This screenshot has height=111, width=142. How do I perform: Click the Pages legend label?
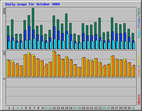point(139,34)
